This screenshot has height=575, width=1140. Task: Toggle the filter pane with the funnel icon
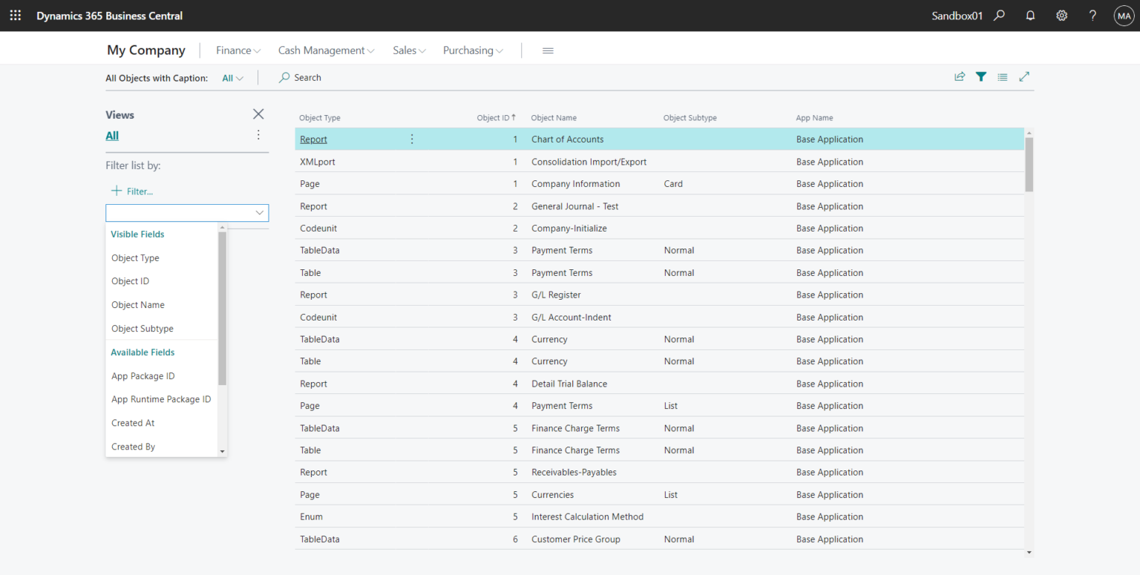pyautogui.click(x=980, y=76)
